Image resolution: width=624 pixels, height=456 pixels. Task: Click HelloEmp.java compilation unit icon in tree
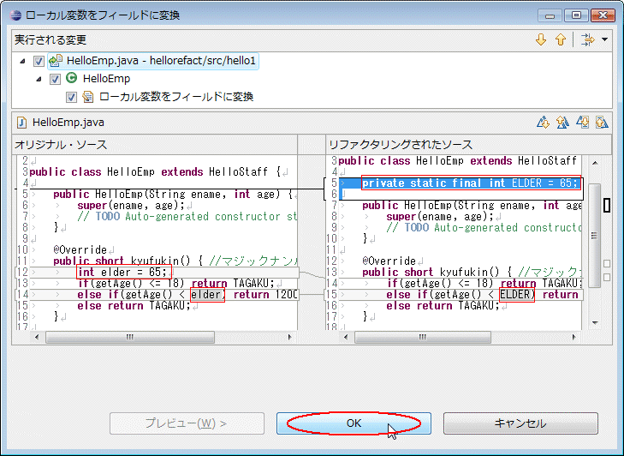point(56,61)
